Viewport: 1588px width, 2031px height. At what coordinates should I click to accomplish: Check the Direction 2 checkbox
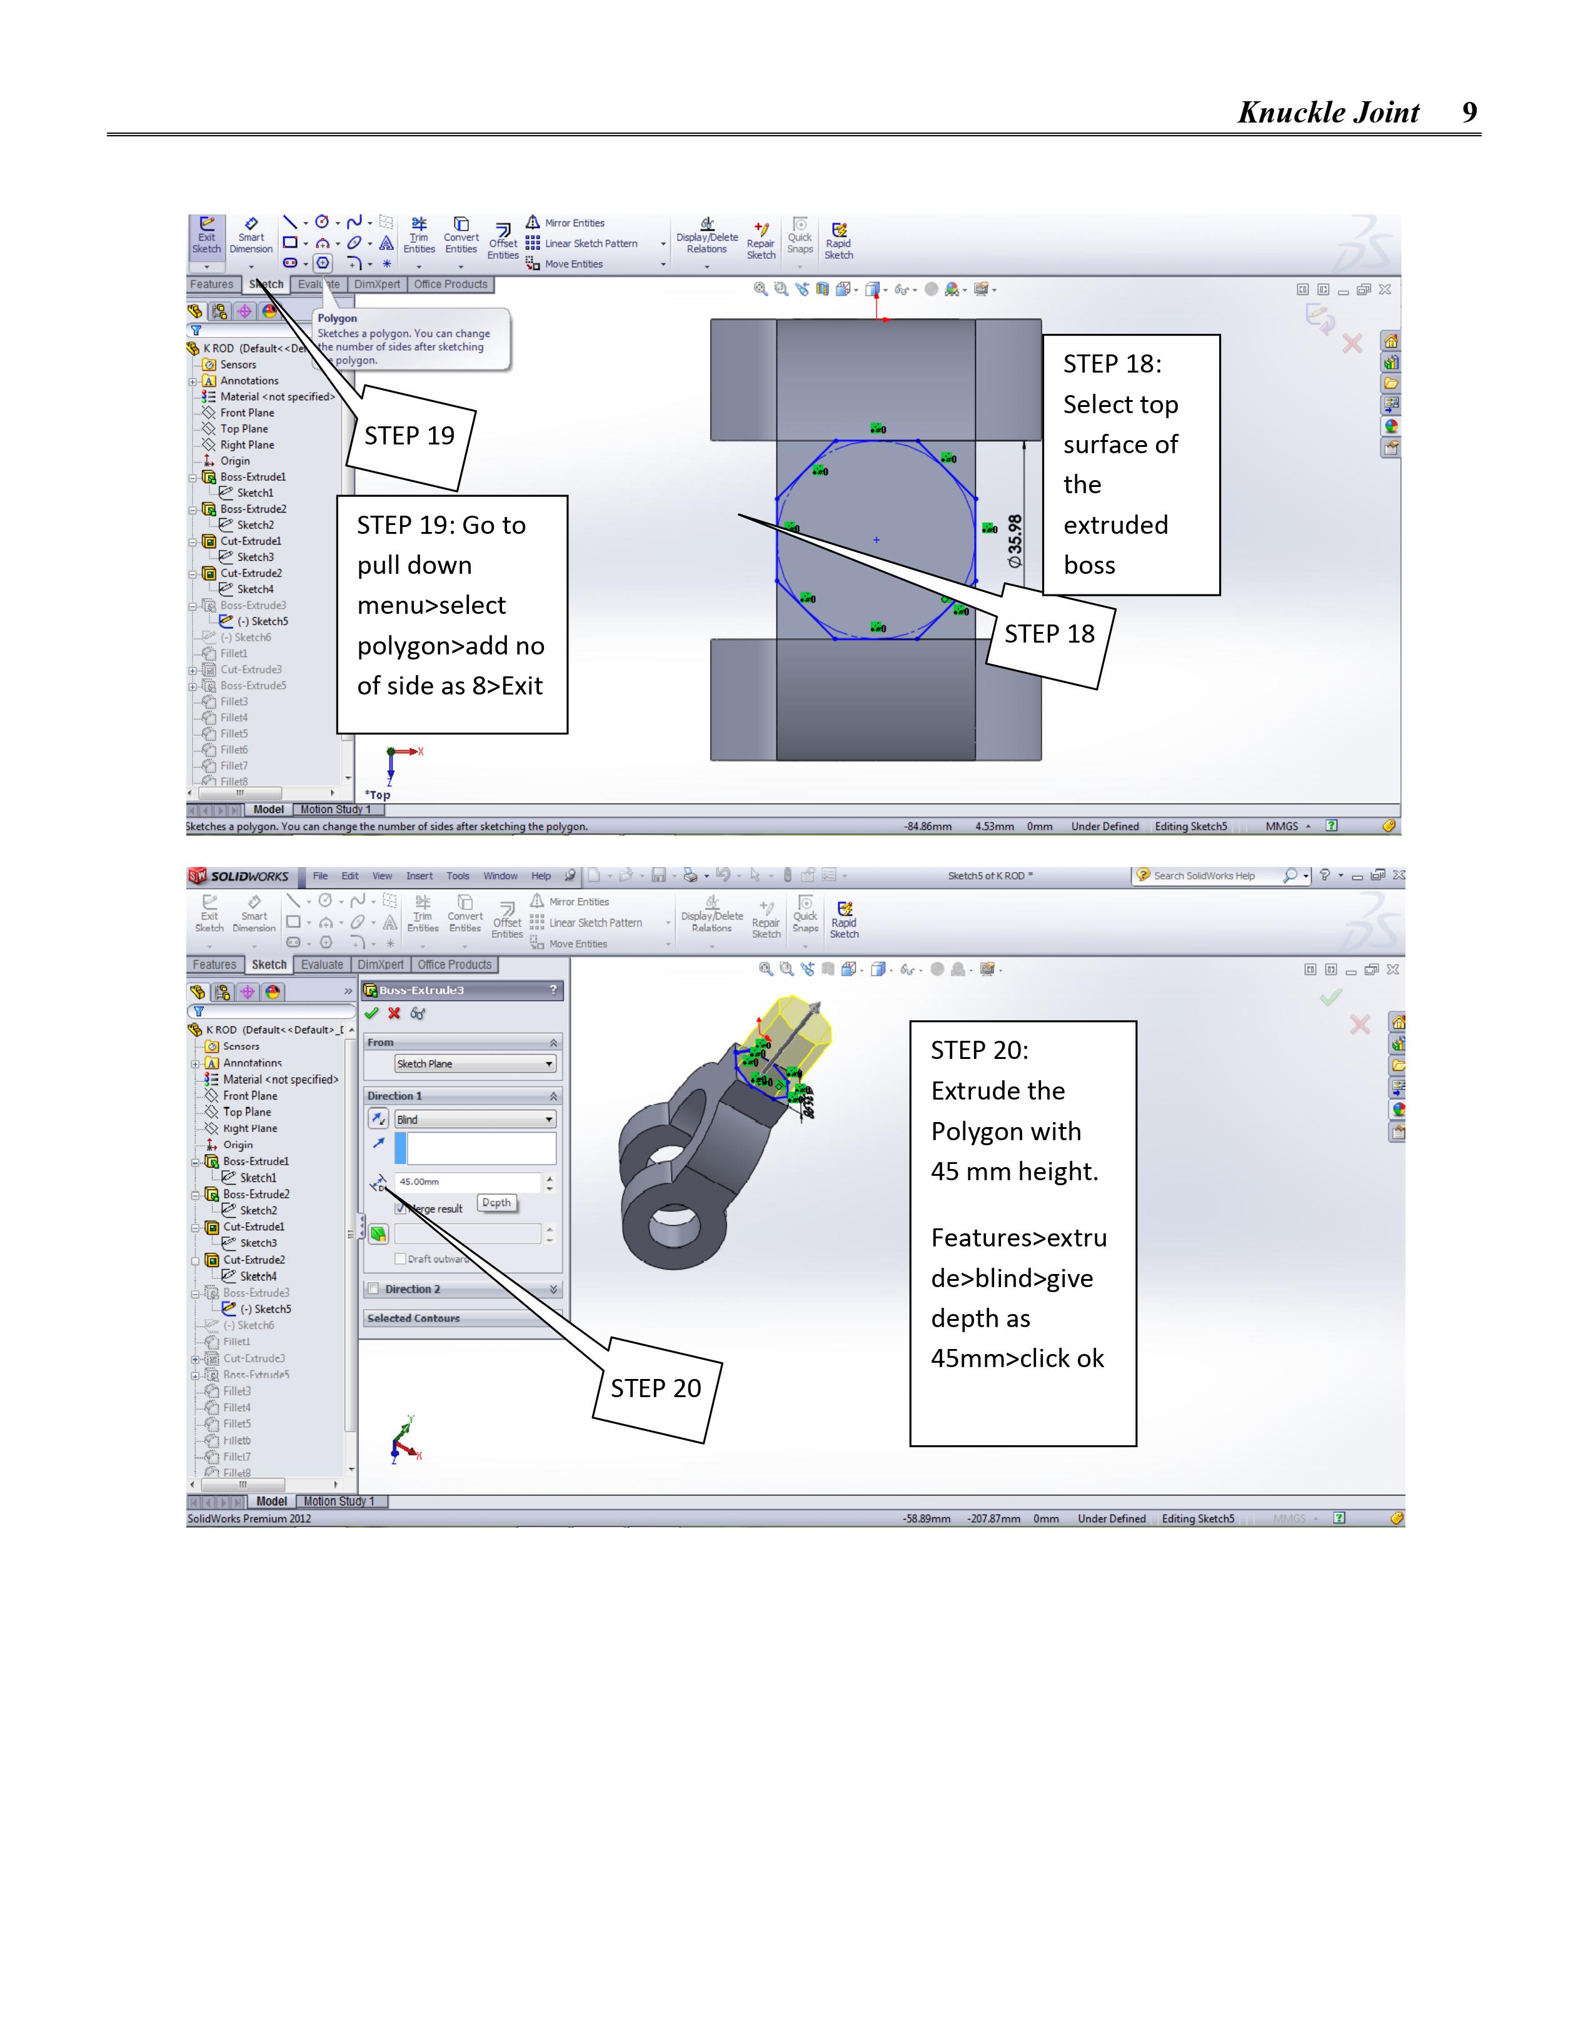click(x=374, y=1289)
